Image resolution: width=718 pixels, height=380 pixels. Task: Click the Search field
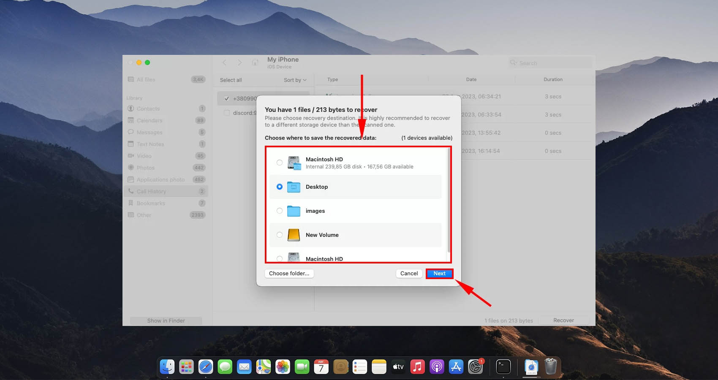pyautogui.click(x=549, y=63)
